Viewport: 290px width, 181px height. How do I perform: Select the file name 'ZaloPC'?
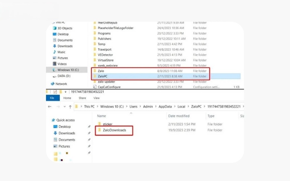tap(103, 76)
